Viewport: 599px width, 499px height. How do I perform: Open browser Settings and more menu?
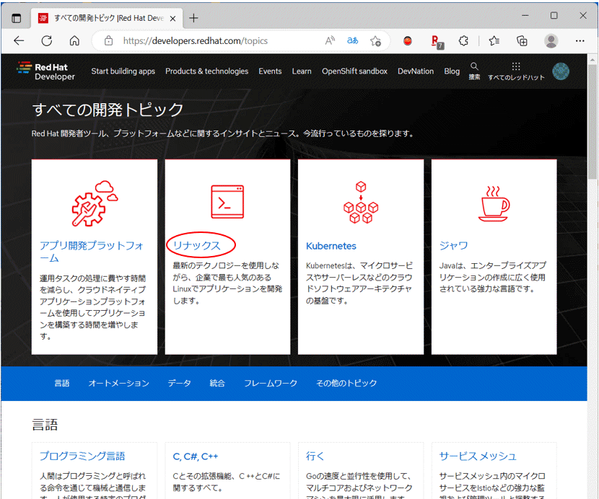(x=580, y=40)
